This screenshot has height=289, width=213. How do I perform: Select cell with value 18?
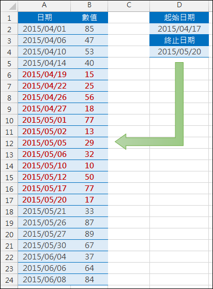tap(89, 109)
